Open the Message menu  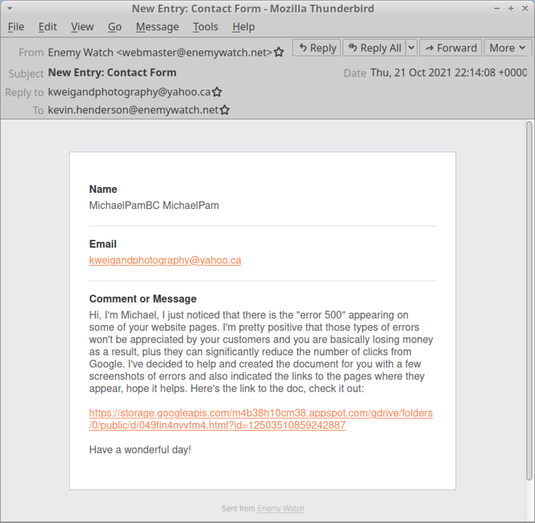point(157,27)
